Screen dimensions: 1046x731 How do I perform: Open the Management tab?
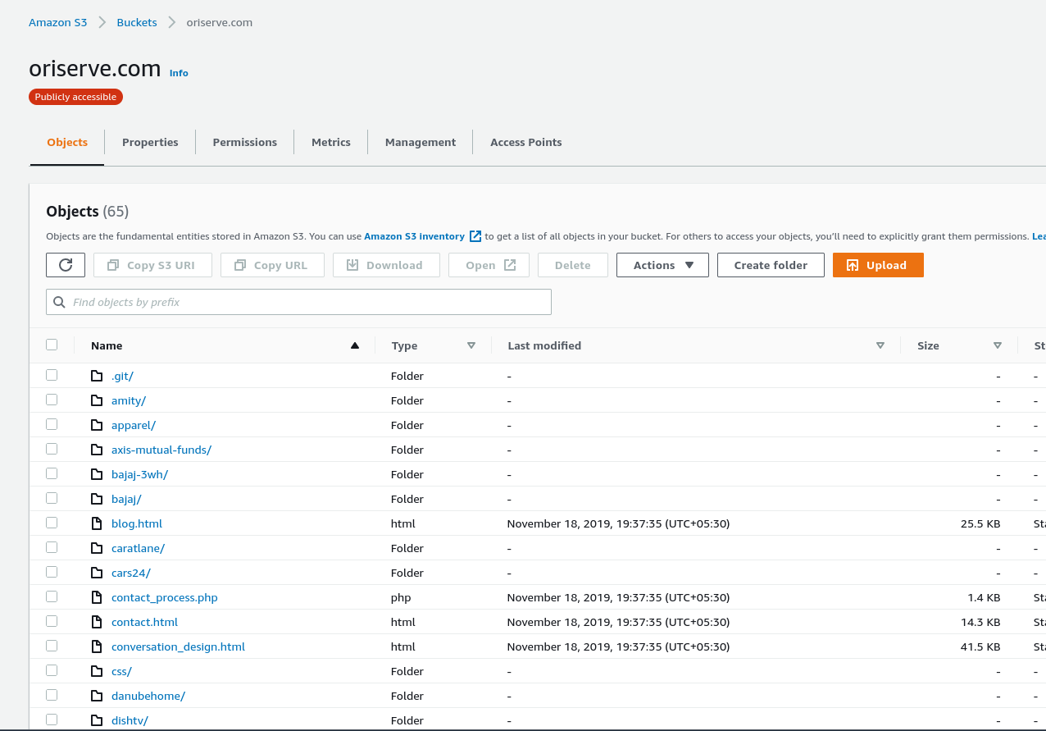420,142
